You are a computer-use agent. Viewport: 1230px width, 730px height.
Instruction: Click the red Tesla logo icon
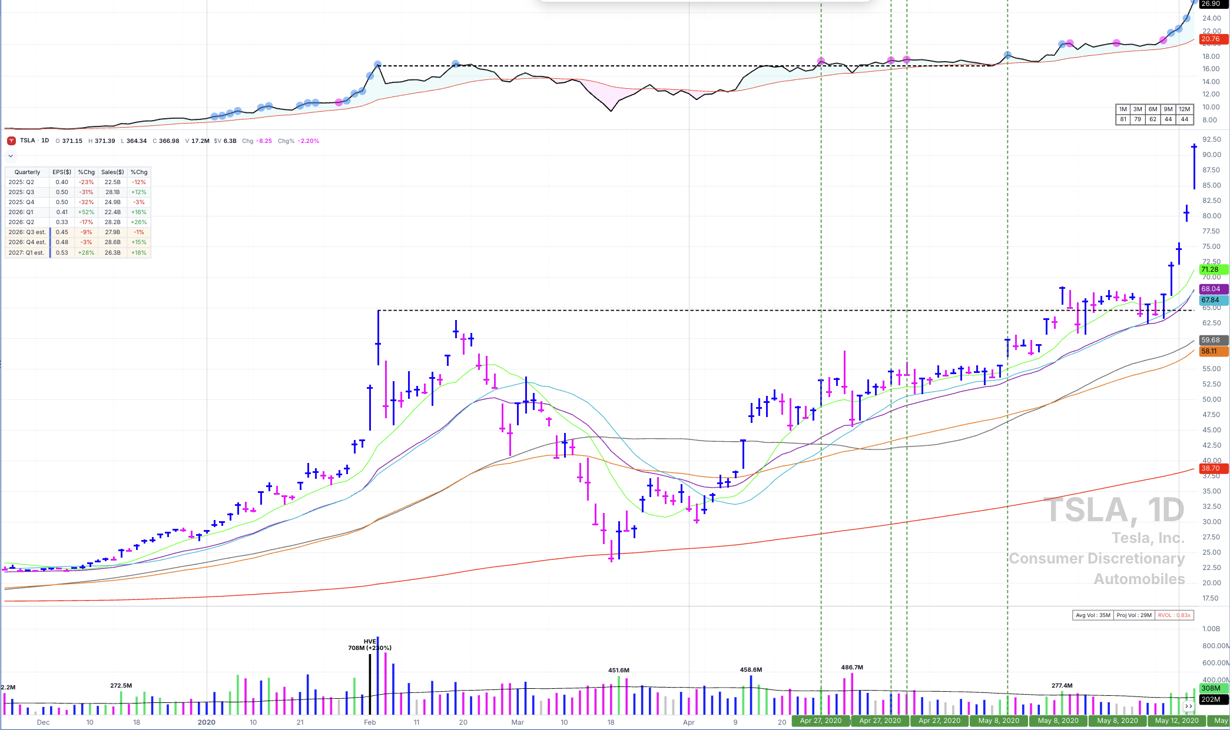11,141
